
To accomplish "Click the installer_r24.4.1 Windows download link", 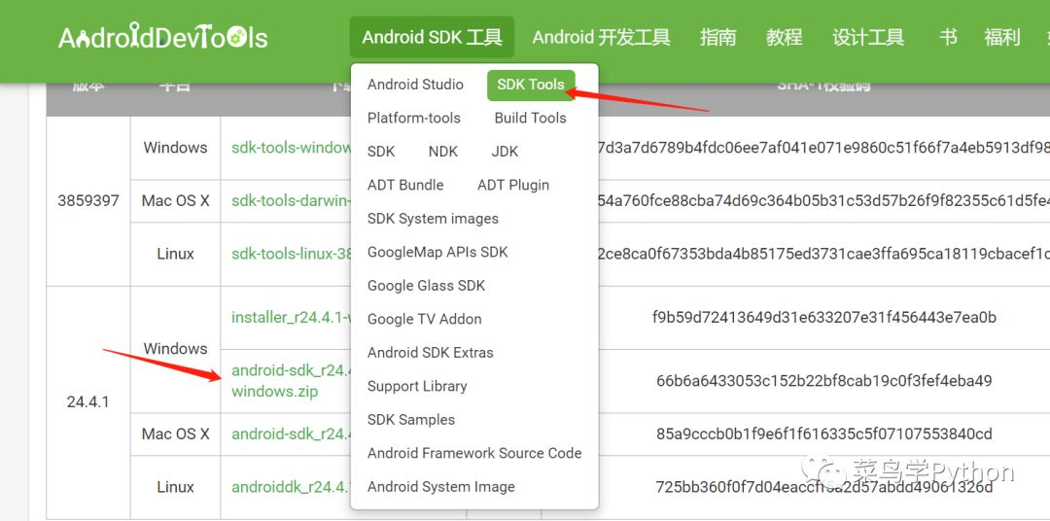I will 291,318.
